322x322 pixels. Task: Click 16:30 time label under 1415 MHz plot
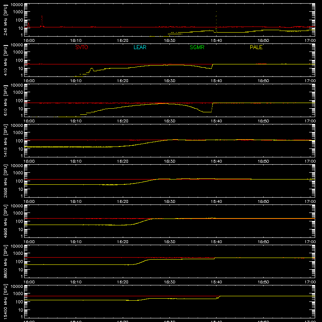pos(169,161)
